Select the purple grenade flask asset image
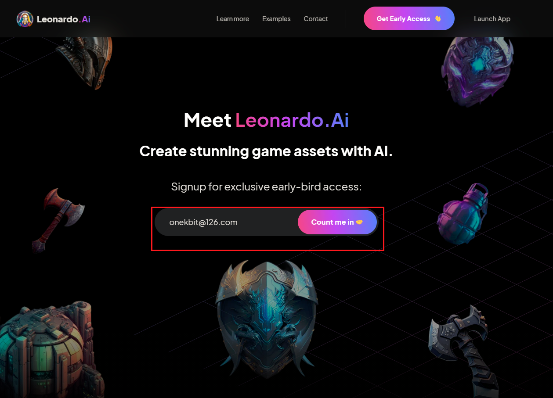The image size is (553, 398). pyautogui.click(x=463, y=214)
